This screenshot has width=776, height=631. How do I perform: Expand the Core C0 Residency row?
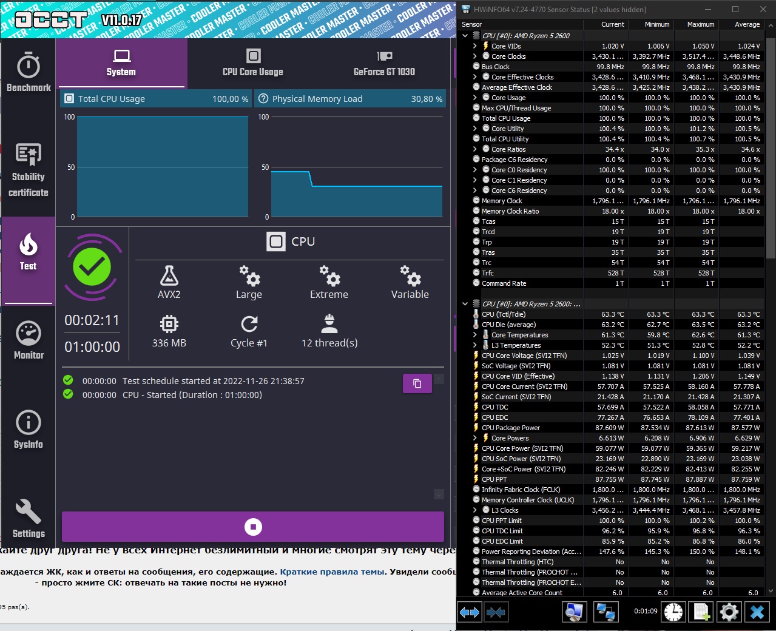click(x=475, y=170)
